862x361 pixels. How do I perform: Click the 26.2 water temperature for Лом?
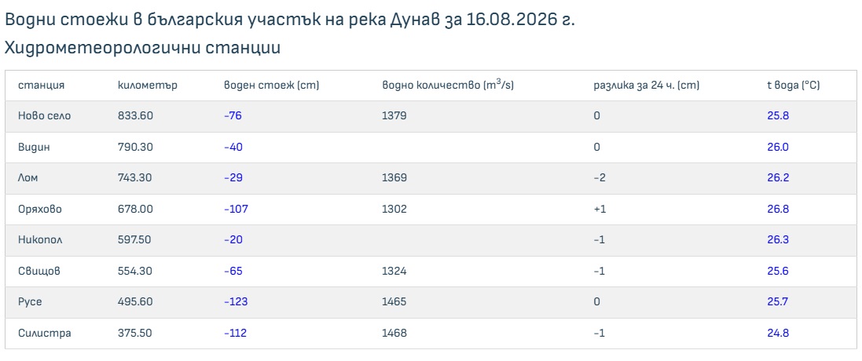[779, 178]
